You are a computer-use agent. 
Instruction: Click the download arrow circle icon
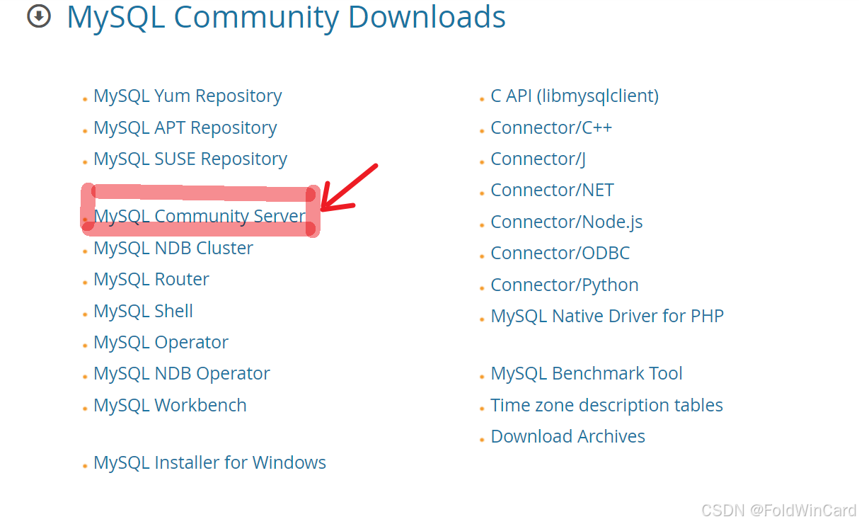tap(39, 16)
